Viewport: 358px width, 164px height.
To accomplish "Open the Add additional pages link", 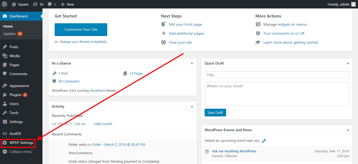I will (x=186, y=33).
